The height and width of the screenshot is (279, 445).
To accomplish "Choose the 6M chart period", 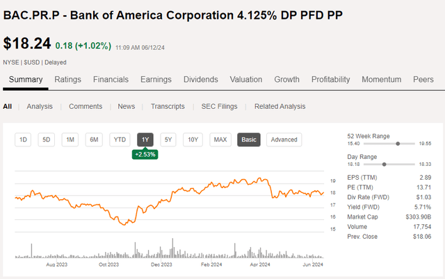I will point(94,139).
